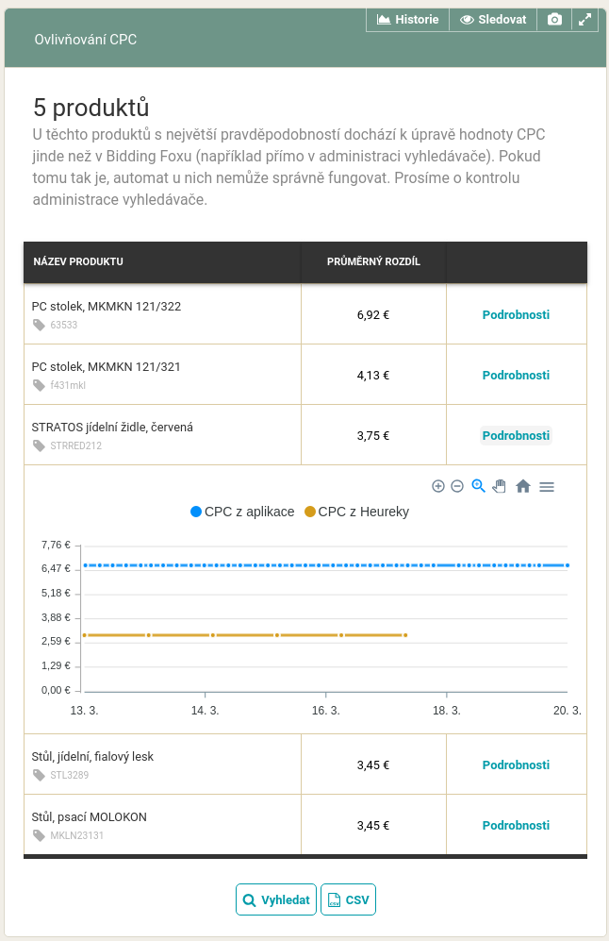609x941 pixels.
Task: Click the chart zoom in plus icon
Action: [438, 486]
